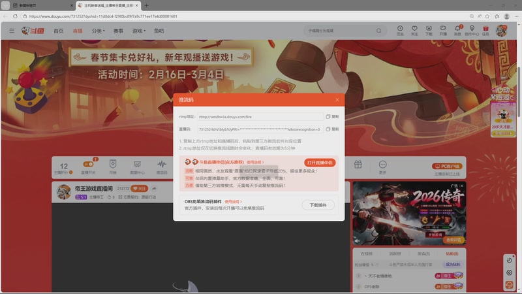Click the 帝王游戏直播间 streamer avatar
The image size is (522, 294).
[63, 192]
